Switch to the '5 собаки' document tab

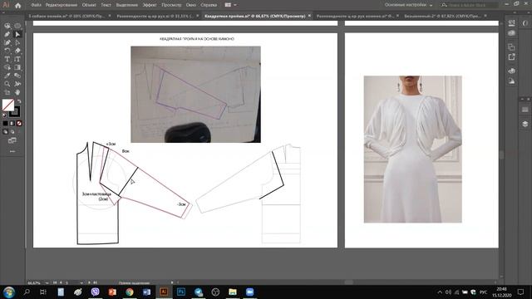(66, 16)
